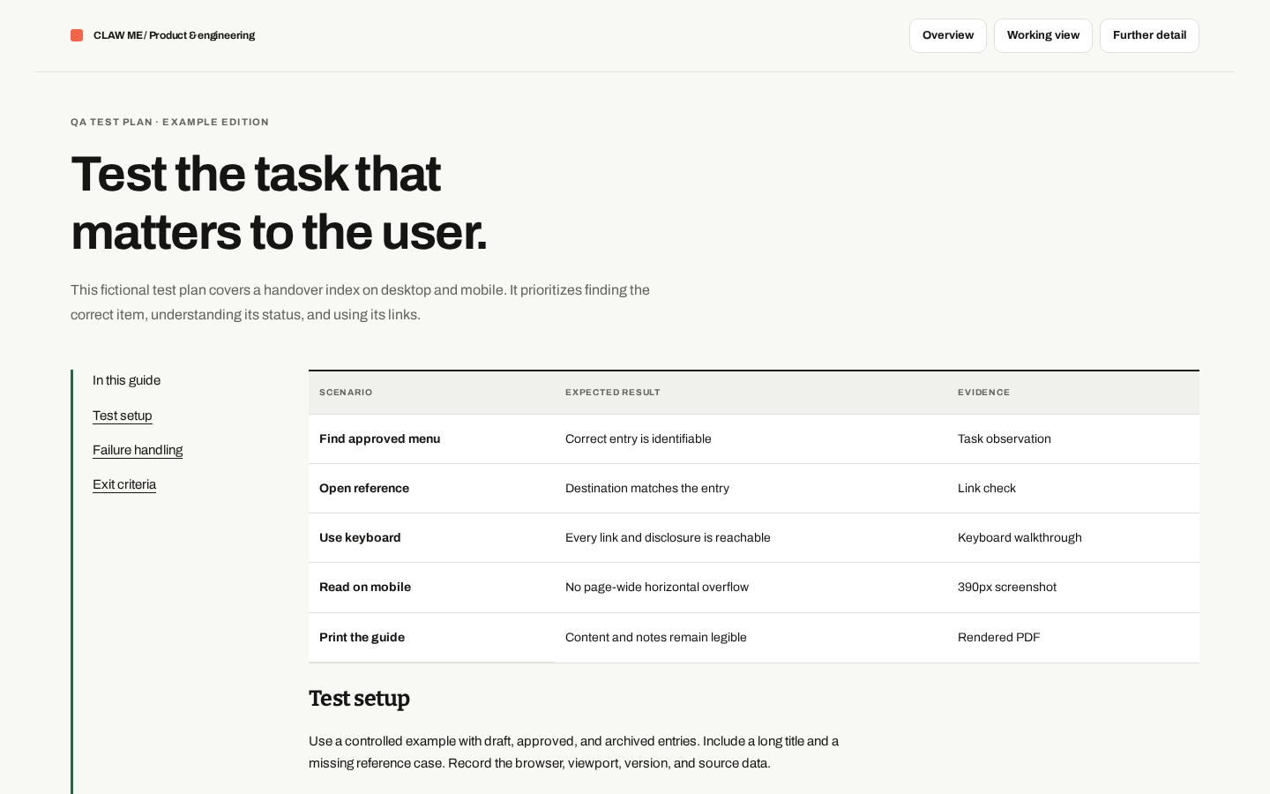Click the main headline Test the task that matters
Viewport: 1270px width, 794px height.
(279, 203)
